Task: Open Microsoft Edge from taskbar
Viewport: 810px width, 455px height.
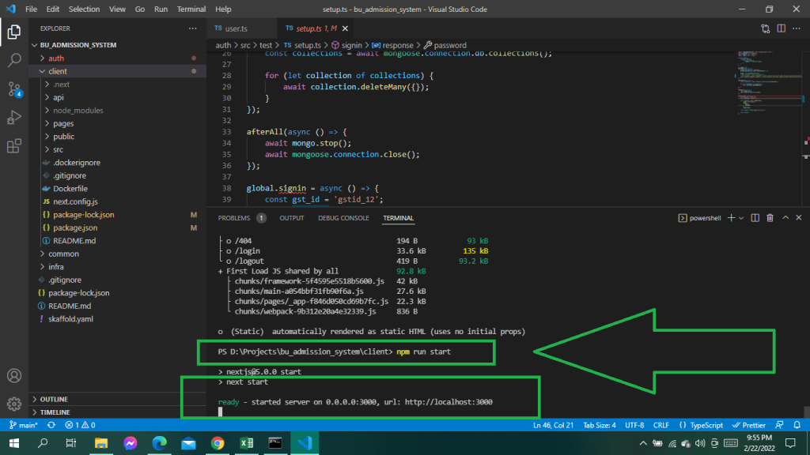Action: click(159, 443)
